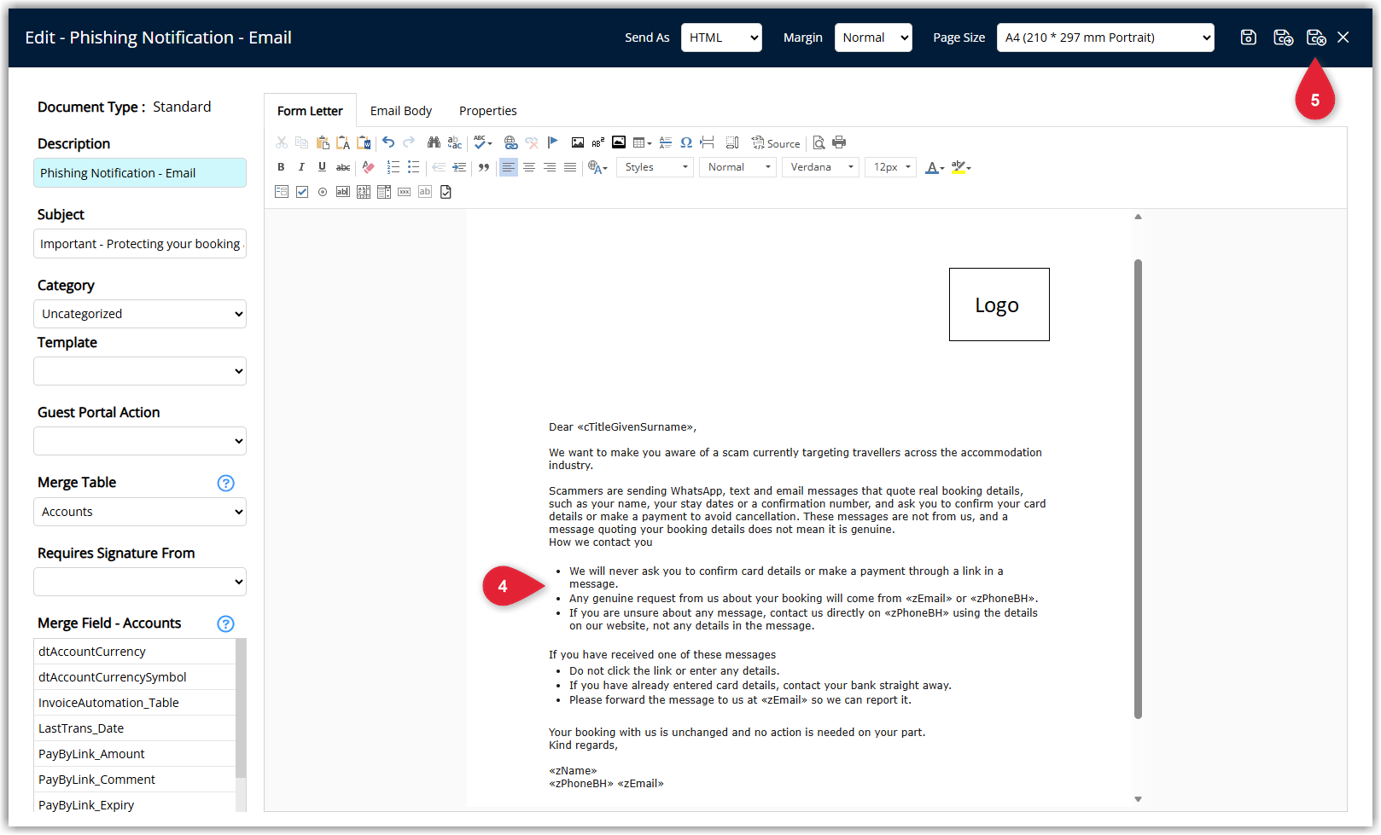Viewport: 1381px width, 835px height.
Task: Click the Subject input field
Action: (140, 244)
